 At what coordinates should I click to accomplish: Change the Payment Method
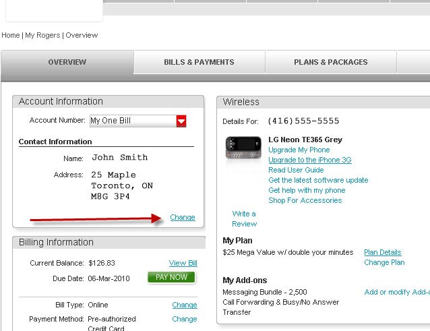pyautogui.click(x=184, y=319)
